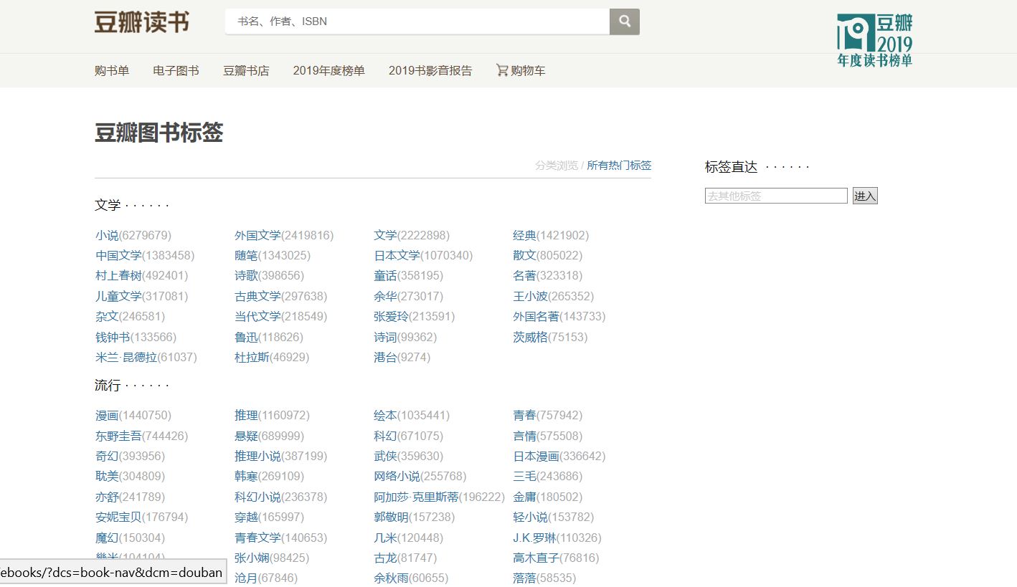1017x587 pixels.
Task: Open the 阿加莎·克里斯蒂 tag
Action: [x=416, y=497]
